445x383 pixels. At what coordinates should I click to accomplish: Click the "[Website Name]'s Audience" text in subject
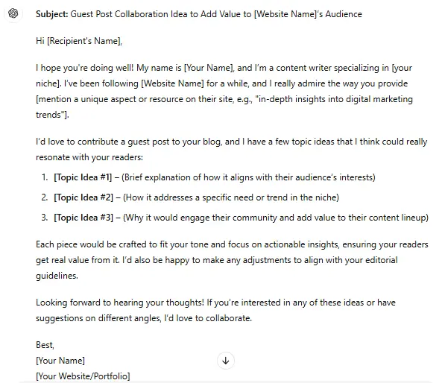pos(308,14)
